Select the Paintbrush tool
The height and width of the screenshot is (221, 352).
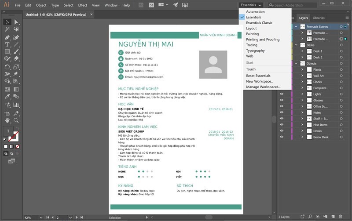tap(16, 51)
